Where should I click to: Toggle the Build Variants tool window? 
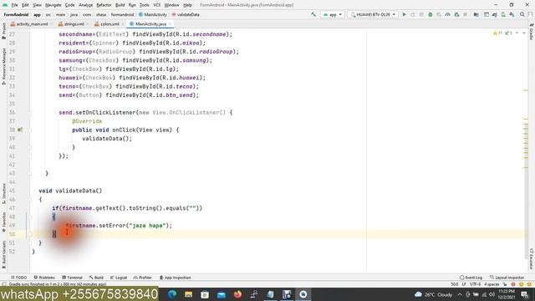click(3, 254)
